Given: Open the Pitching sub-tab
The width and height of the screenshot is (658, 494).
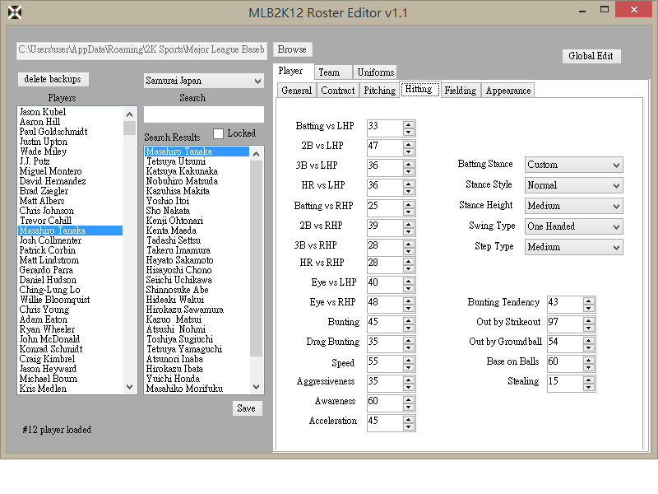Looking at the screenshot, I should click(380, 91).
